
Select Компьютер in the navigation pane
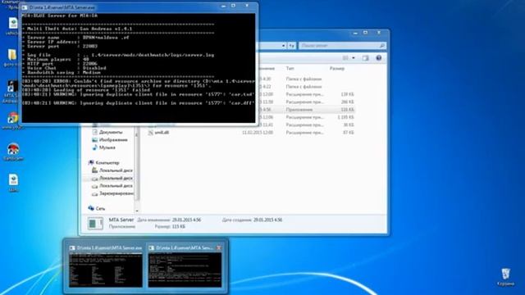tap(107, 162)
